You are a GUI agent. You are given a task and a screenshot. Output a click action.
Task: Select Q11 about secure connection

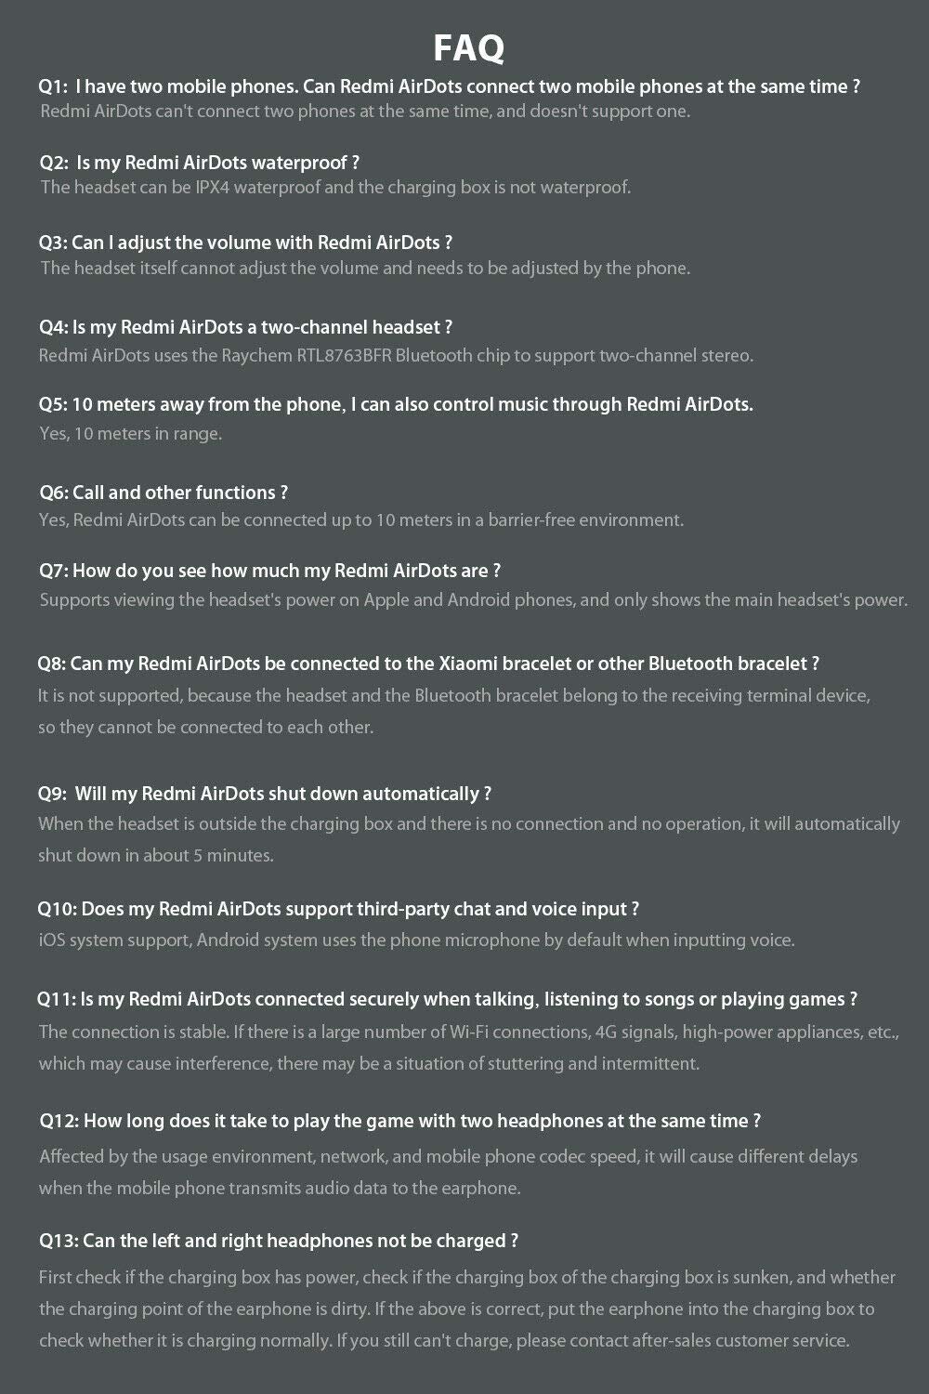coord(447,999)
